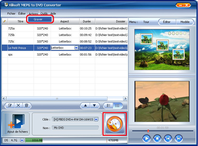
Task: Click the DVD menu template preview
Action: click(162, 49)
